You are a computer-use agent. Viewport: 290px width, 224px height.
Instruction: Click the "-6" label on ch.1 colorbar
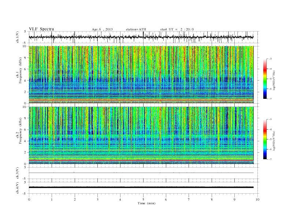click(270, 89)
